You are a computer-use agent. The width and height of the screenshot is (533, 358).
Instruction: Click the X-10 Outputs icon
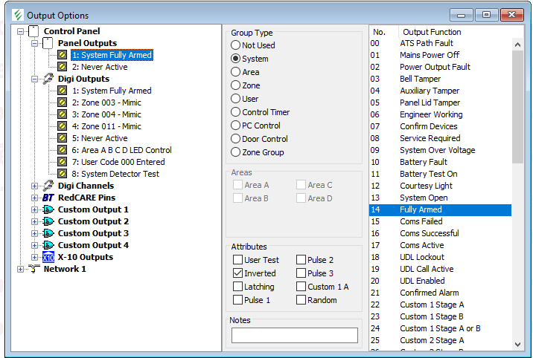tap(48, 257)
